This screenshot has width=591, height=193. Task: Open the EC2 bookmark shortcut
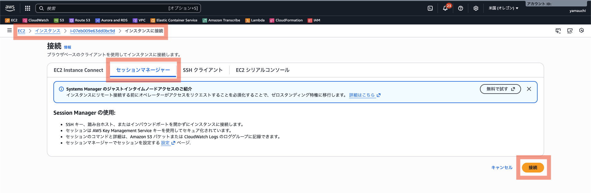coord(11,20)
